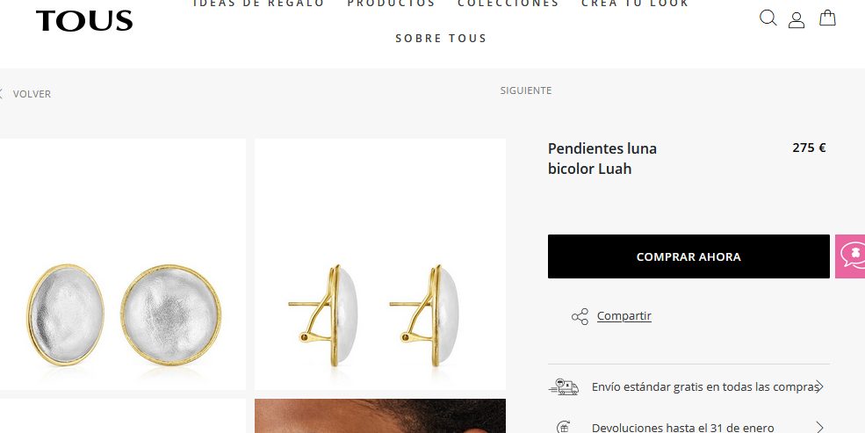This screenshot has width=865, height=433.
Task: Expand free standard shipping details arrow
Action: pos(819,386)
